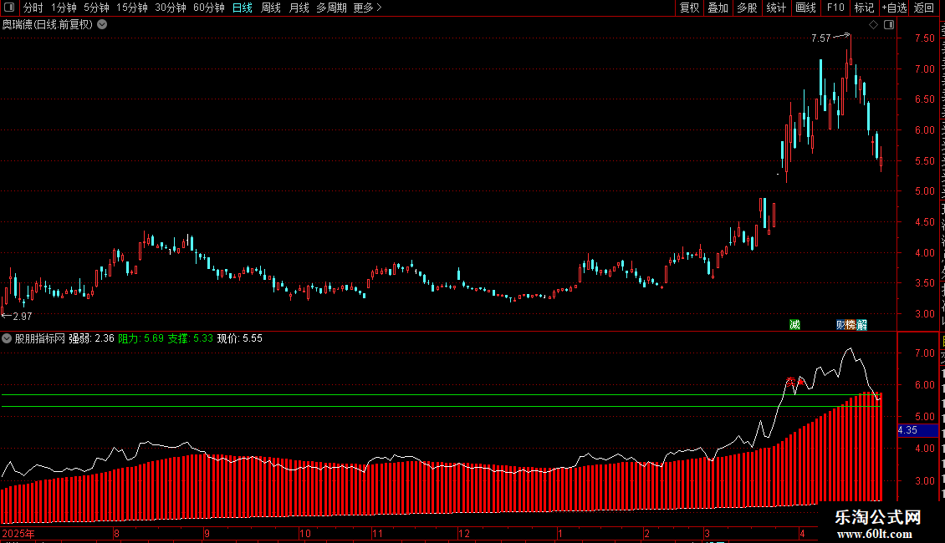Click the 支撑: 5.33 indicator value
The height and width of the screenshot is (543, 945).
pyautogui.click(x=191, y=338)
